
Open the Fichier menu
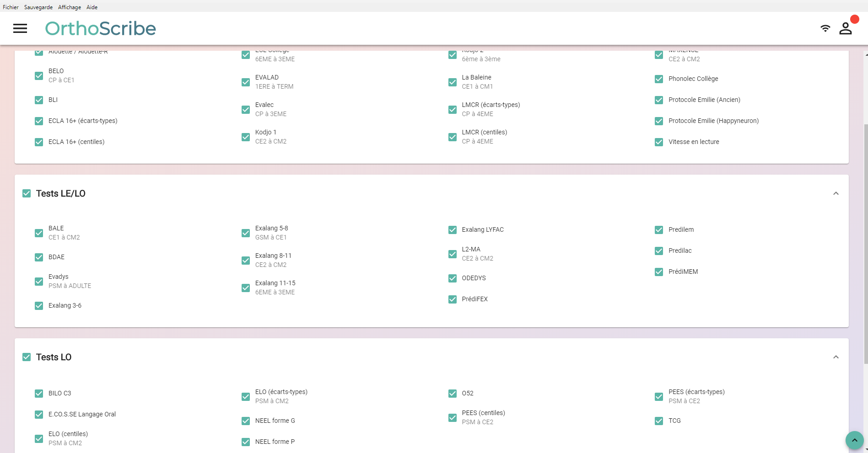pyautogui.click(x=11, y=7)
